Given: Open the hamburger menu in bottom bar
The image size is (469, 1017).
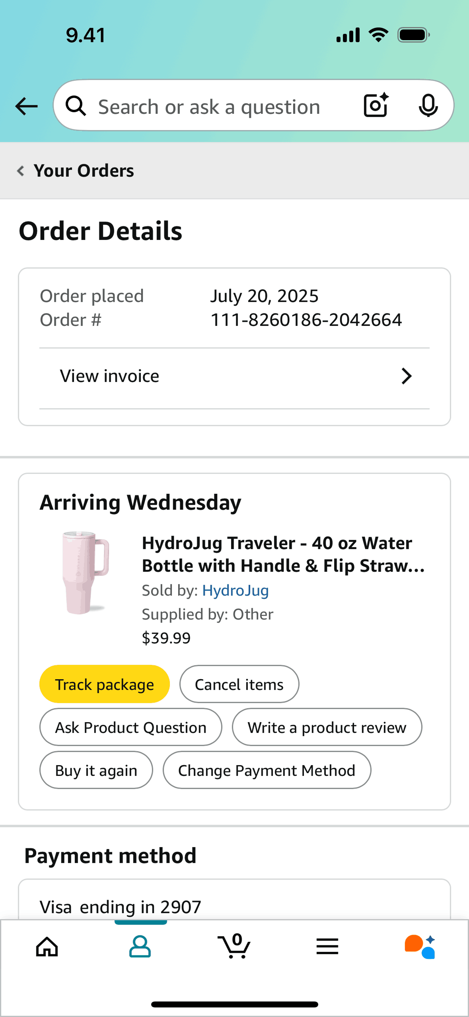Looking at the screenshot, I should [x=328, y=946].
